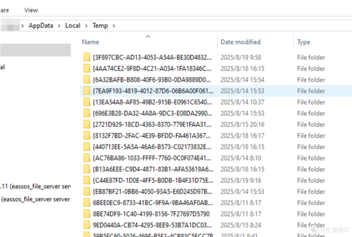Screen dimensions: 352x237
Task: Click folder icon of {4AA74CE2-9F8D-4C21 folder
Action: coord(87,68)
